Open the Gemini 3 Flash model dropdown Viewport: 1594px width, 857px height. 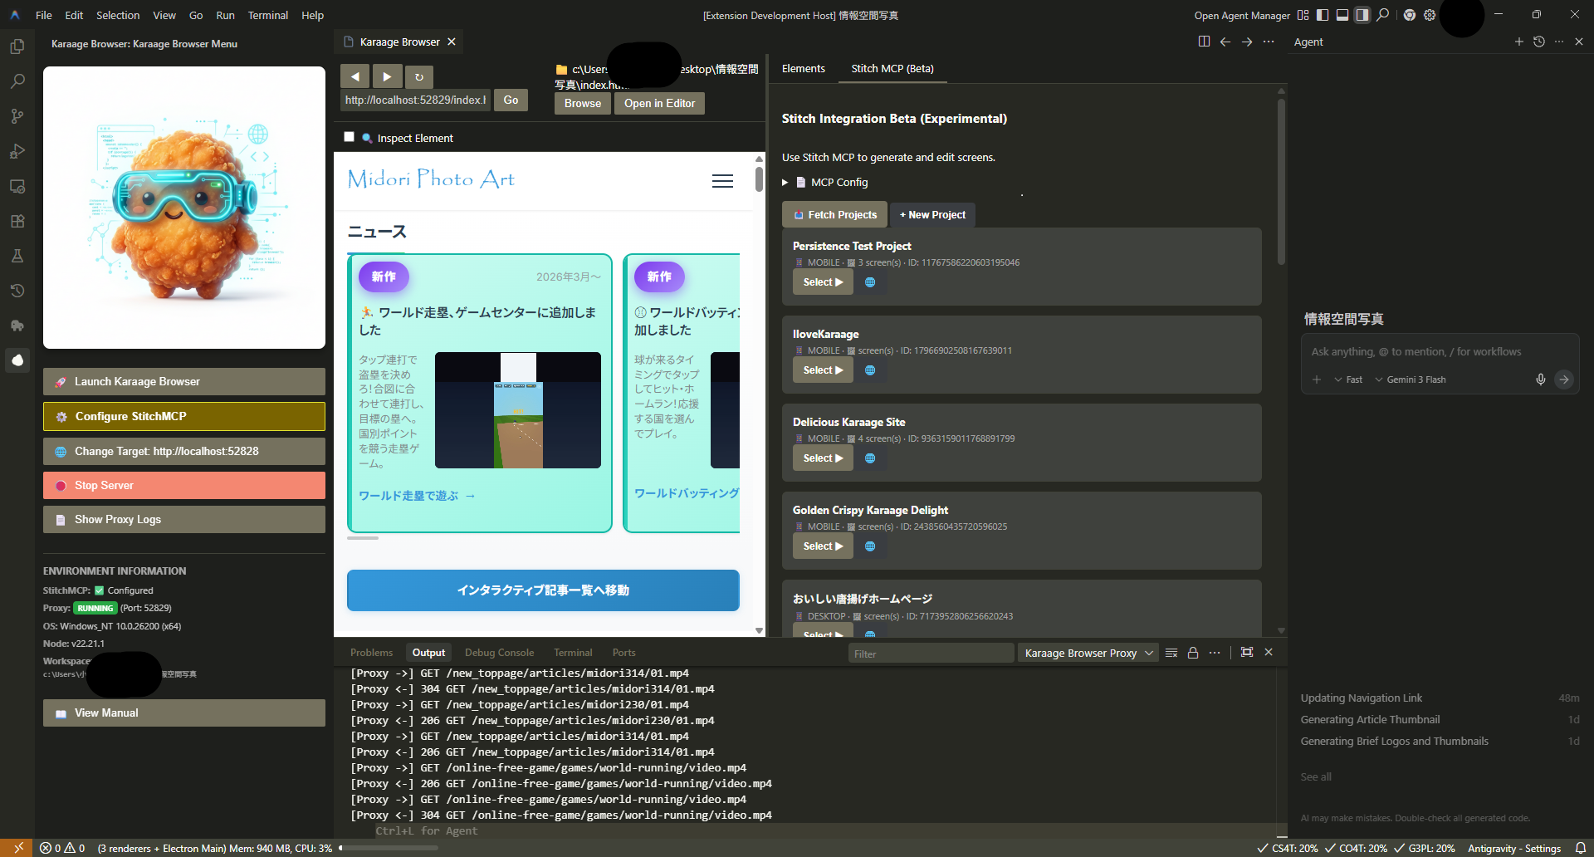click(1410, 380)
